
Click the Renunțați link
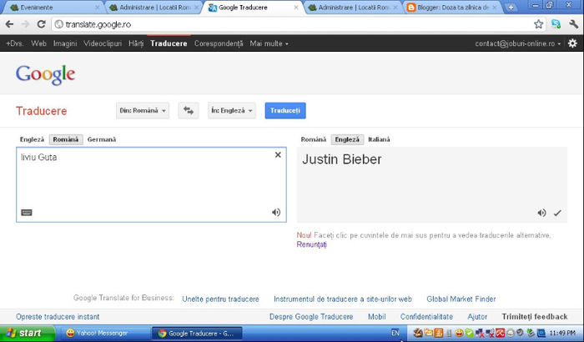coord(312,244)
